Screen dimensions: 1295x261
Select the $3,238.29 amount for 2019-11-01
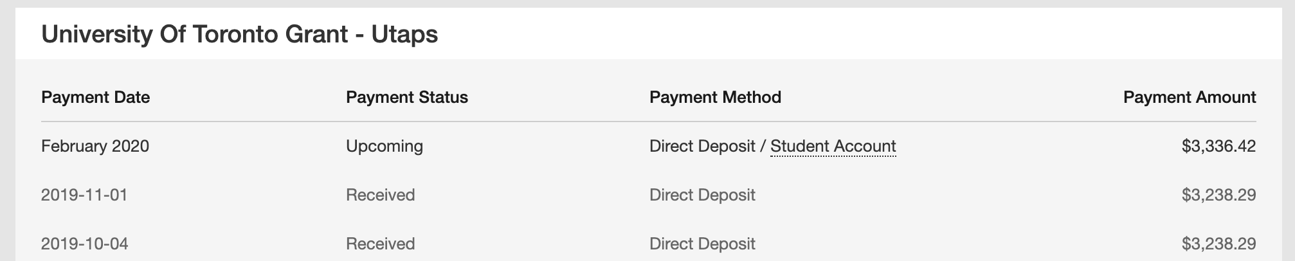(1218, 195)
